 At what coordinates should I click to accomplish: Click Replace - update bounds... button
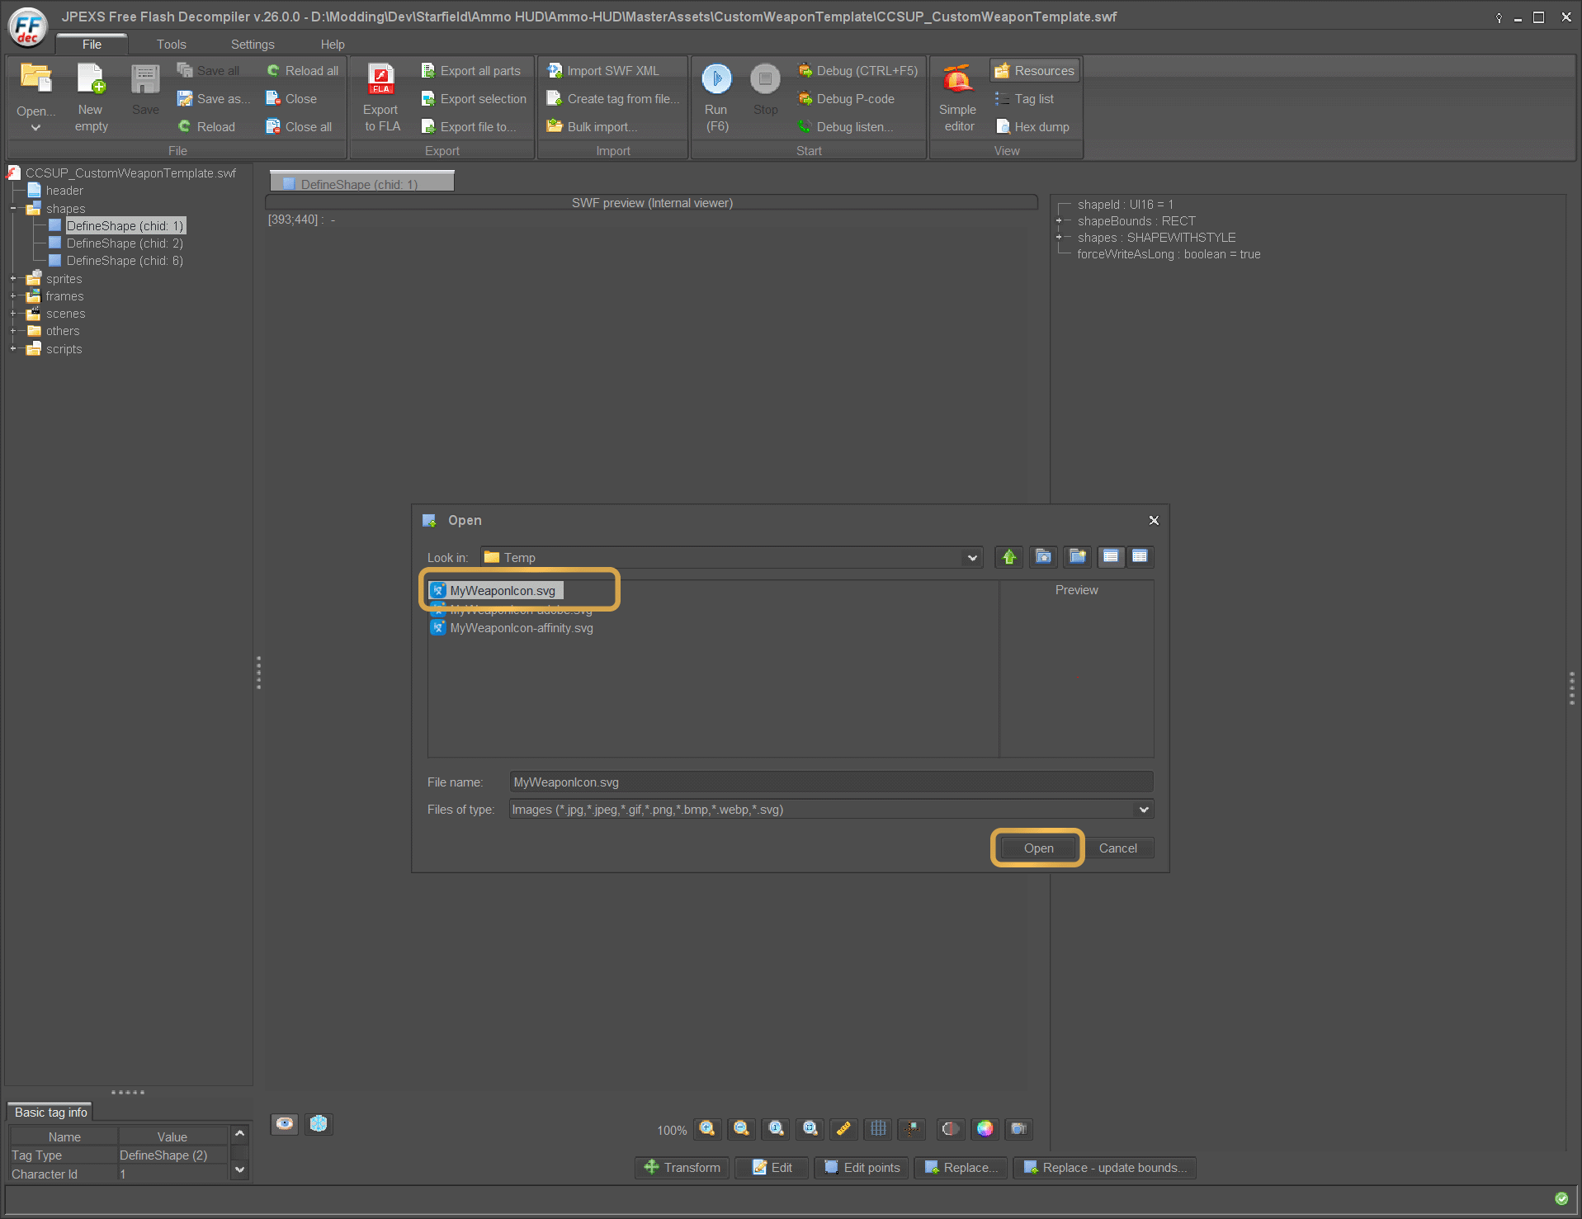click(x=1105, y=1168)
